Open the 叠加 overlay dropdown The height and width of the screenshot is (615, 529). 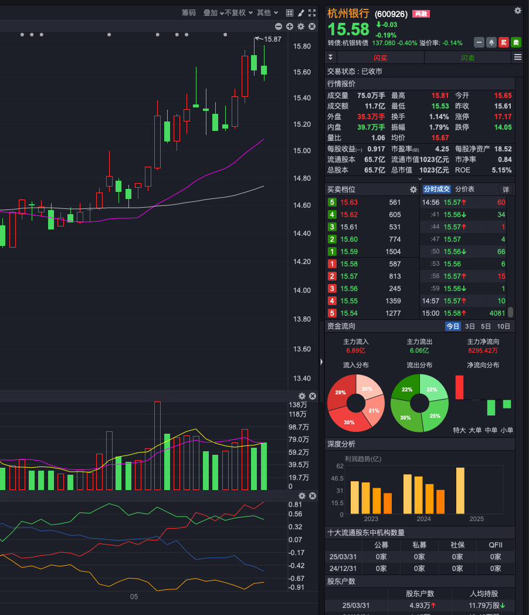pos(213,12)
